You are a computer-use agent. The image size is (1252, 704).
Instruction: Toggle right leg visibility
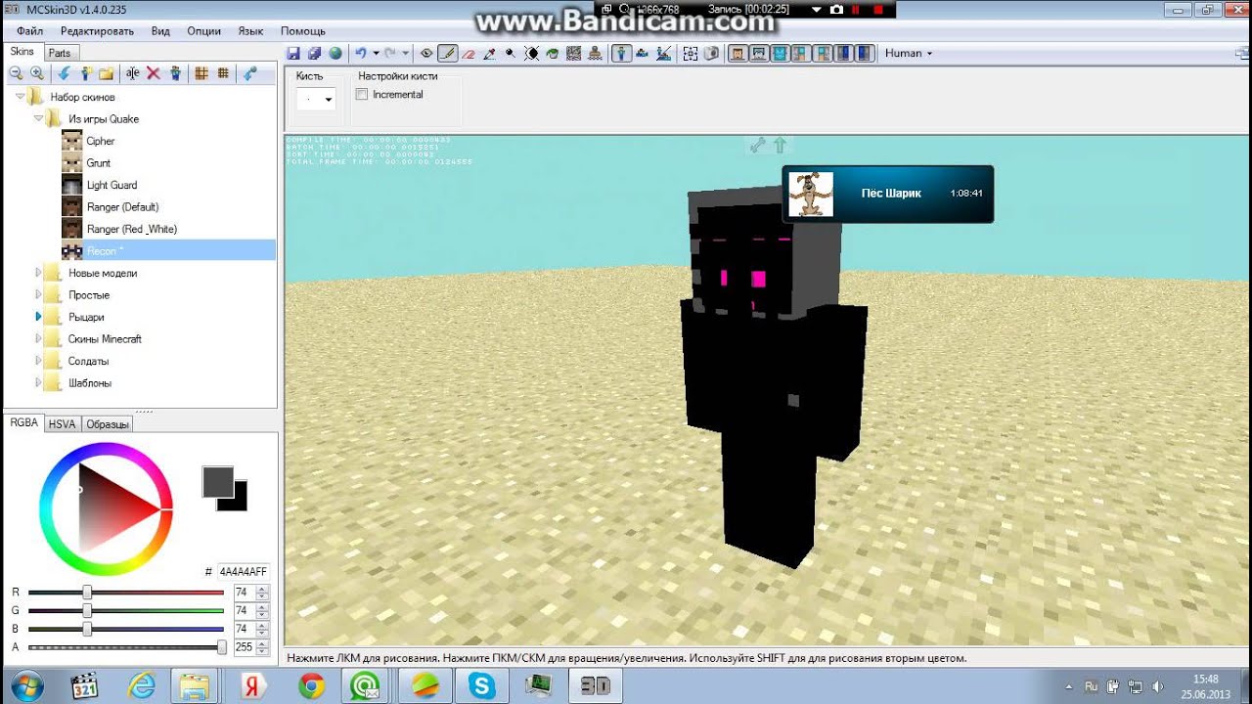point(864,54)
